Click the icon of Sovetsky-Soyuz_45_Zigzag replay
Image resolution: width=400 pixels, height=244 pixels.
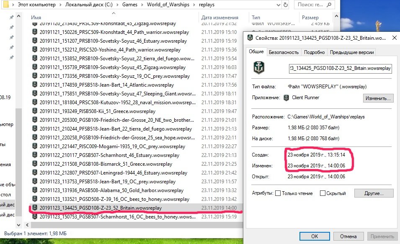[x=35, y=67]
